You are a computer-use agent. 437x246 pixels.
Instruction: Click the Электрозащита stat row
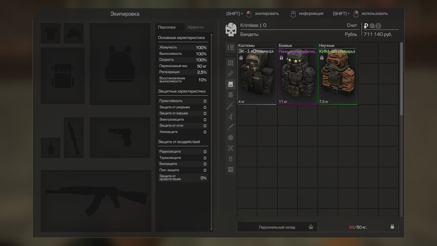click(183, 120)
